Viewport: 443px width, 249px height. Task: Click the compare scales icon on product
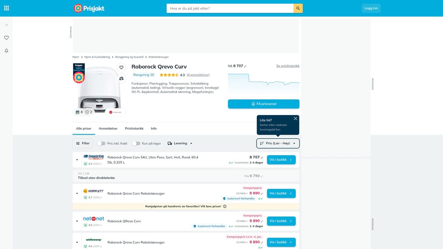[x=121, y=79]
